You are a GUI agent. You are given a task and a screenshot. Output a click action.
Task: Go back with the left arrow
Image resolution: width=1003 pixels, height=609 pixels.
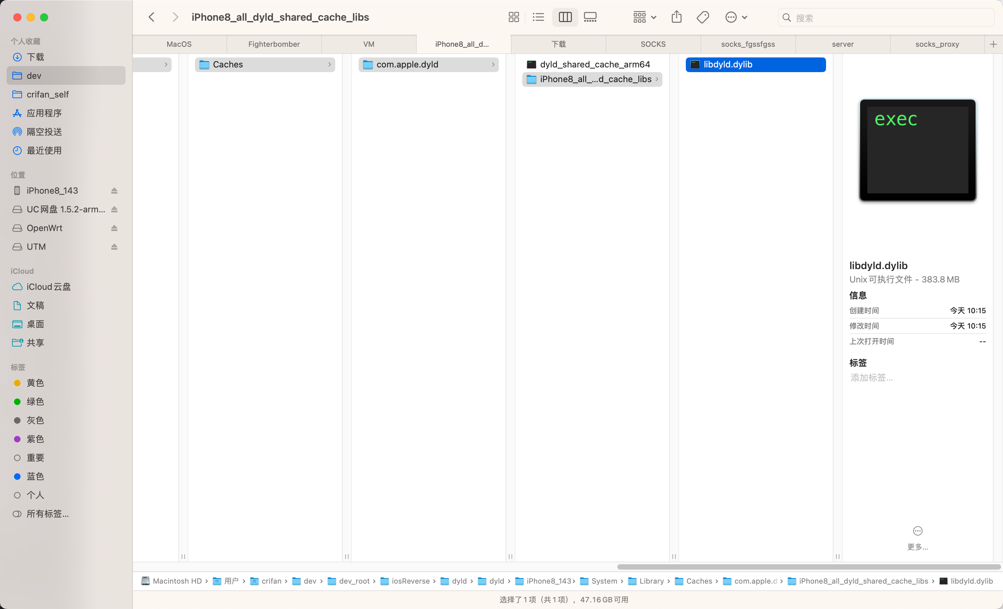point(152,17)
